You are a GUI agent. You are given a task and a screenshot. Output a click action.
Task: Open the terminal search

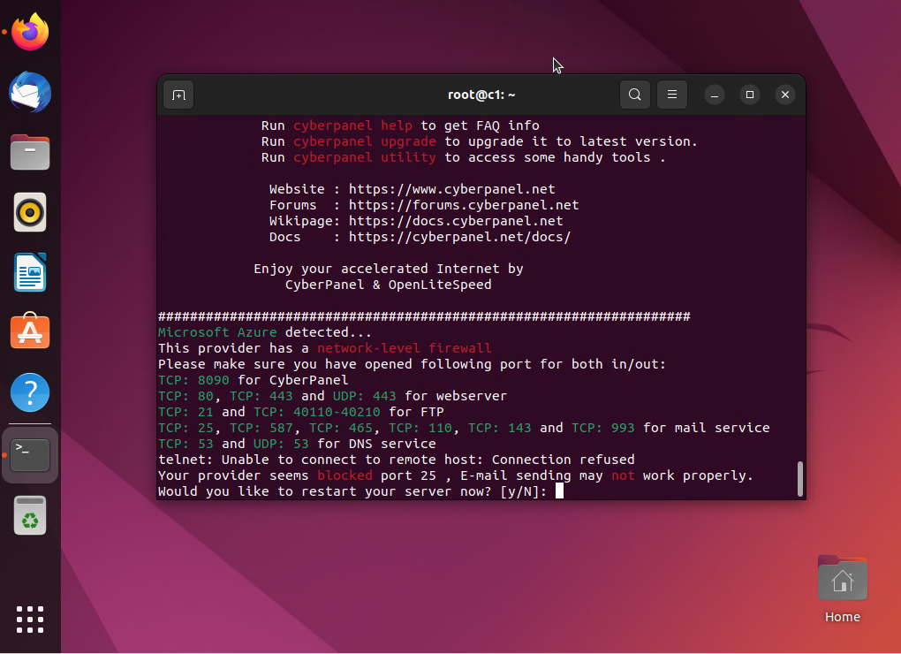(635, 95)
